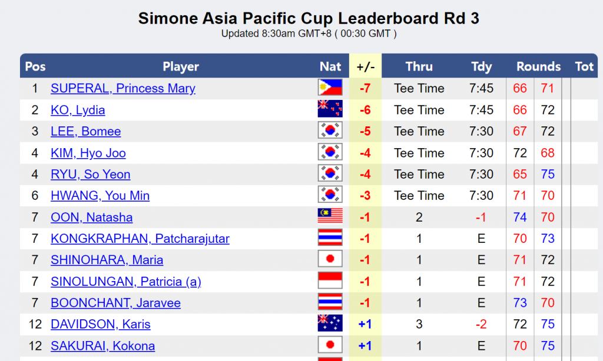Open SAKURAI, Kokona player link

tap(102, 346)
